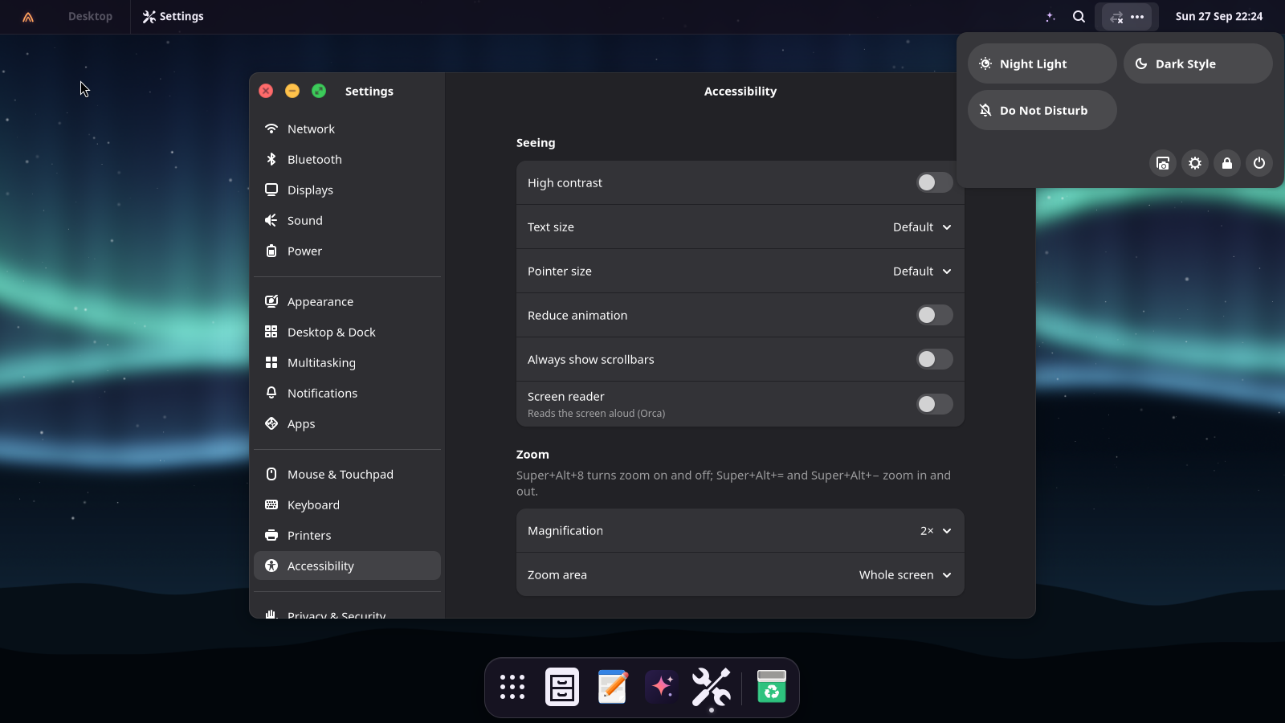The image size is (1285, 723).
Task: Select the Bluetooth icon in sidebar
Action: pos(271,159)
